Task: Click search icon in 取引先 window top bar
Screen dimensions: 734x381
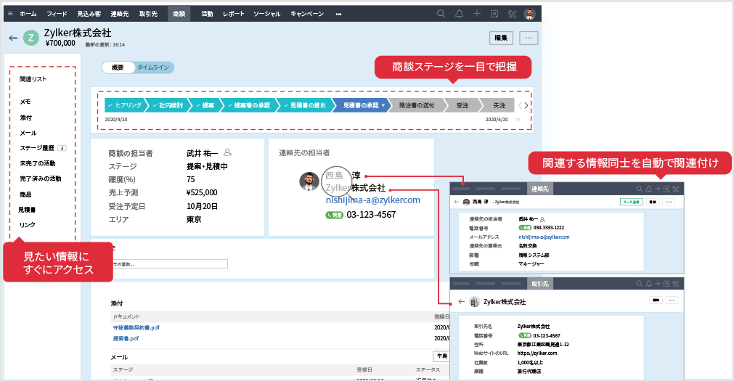Action: [x=639, y=284]
